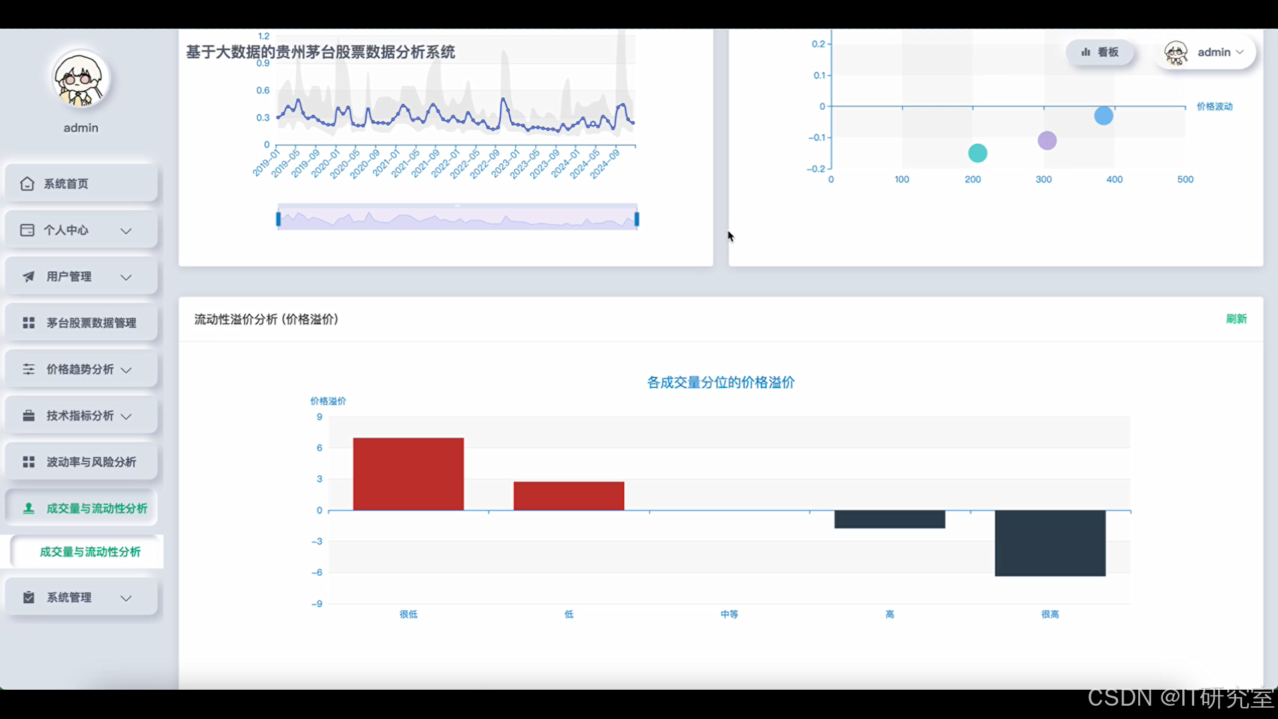Click the 刷新 link

(1236, 319)
